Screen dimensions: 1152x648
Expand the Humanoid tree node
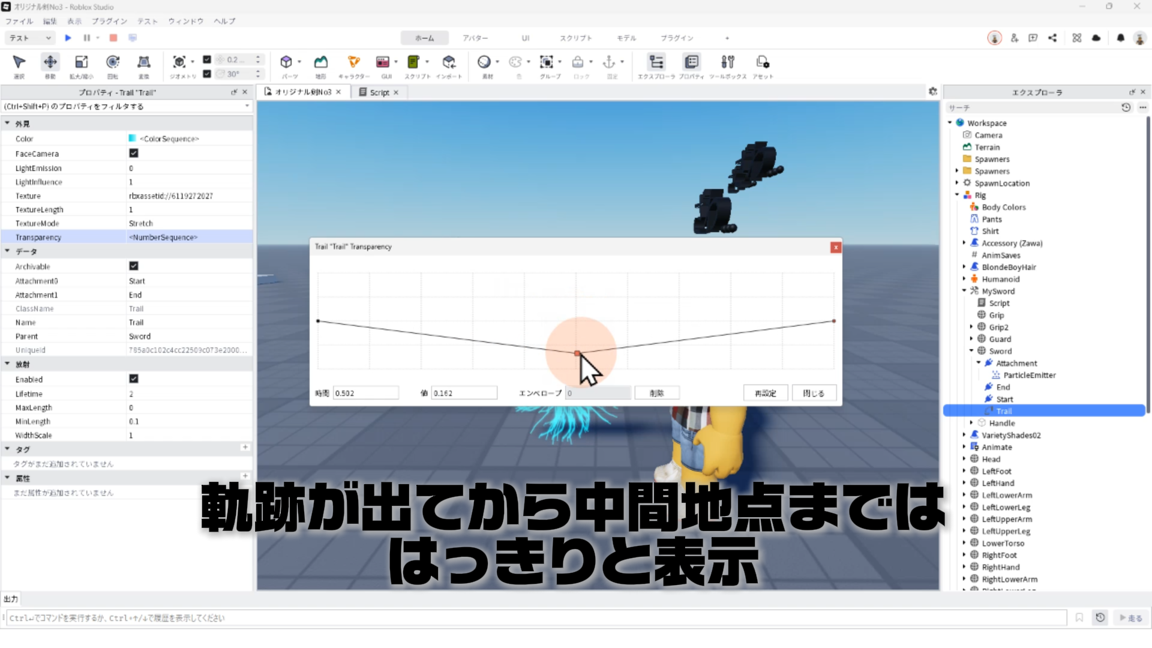[x=964, y=279]
